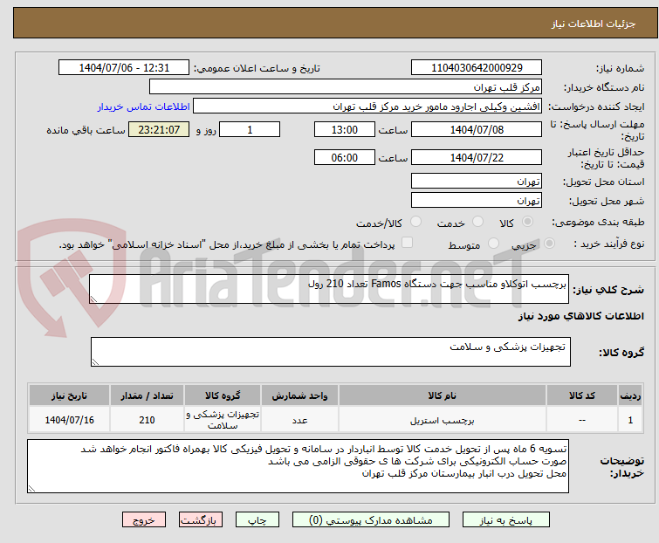Click the اطلاعات کالاهای مورد نیاز heading
659x543 pixels.
point(580,316)
